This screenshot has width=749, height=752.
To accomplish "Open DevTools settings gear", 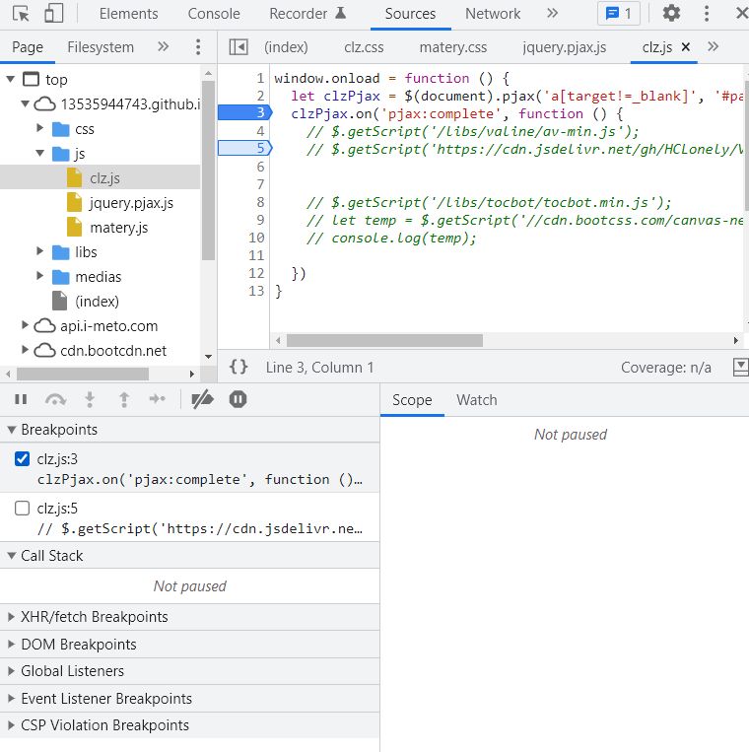I will 671,14.
